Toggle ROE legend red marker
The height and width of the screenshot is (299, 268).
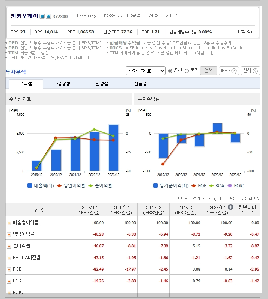(194, 186)
